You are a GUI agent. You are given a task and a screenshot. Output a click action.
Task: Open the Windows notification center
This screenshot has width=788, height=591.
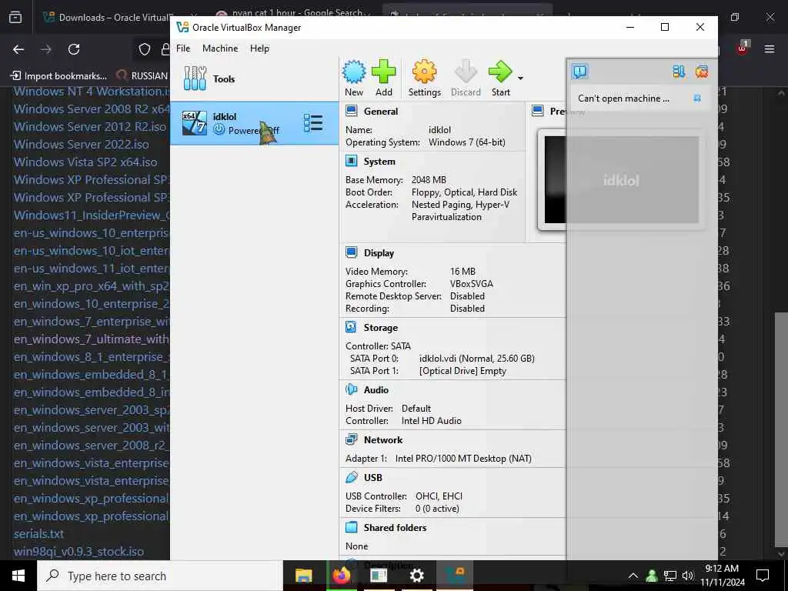point(763,576)
